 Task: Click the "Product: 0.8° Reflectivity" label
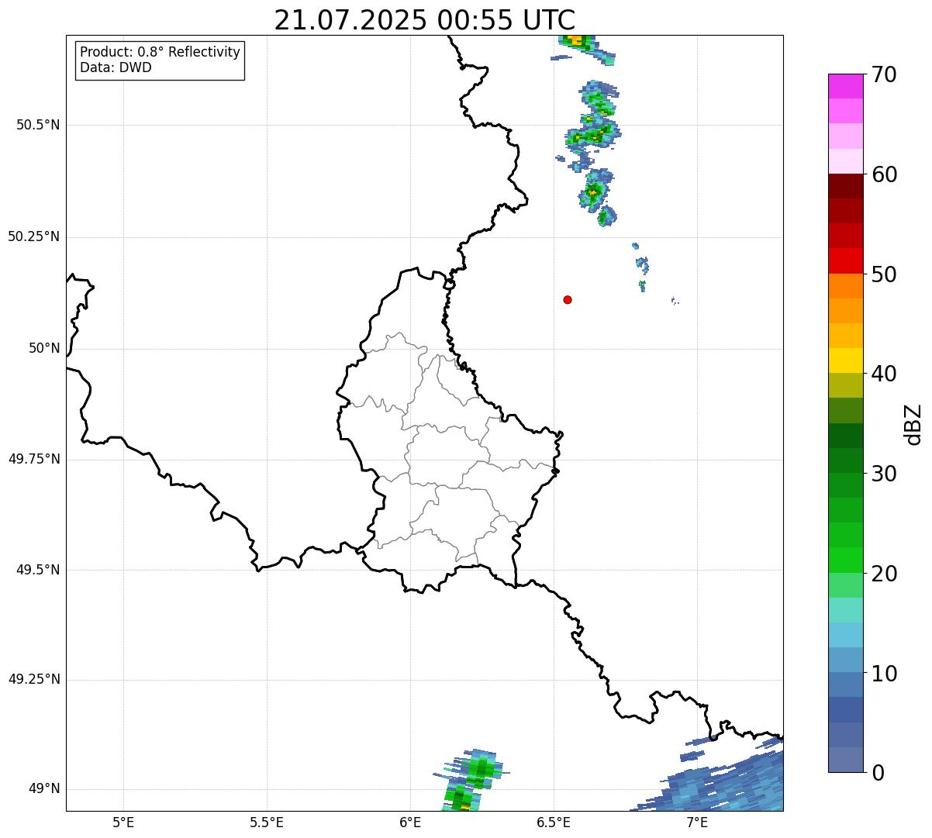(161, 52)
